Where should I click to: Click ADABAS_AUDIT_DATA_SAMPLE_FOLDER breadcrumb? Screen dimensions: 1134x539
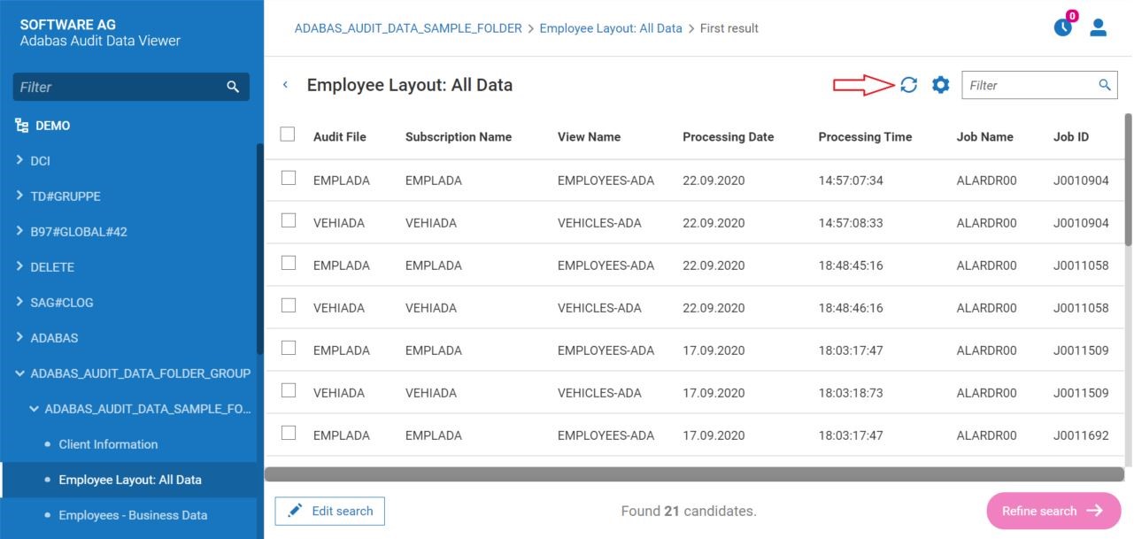[x=408, y=28]
